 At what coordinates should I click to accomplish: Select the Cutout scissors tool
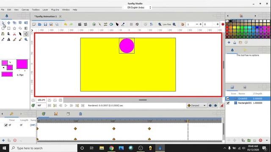click(14, 34)
